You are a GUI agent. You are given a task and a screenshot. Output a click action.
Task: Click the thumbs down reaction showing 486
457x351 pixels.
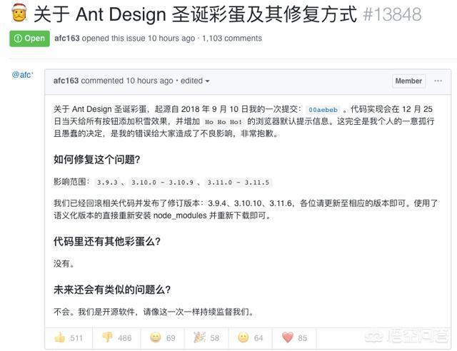click(x=116, y=337)
